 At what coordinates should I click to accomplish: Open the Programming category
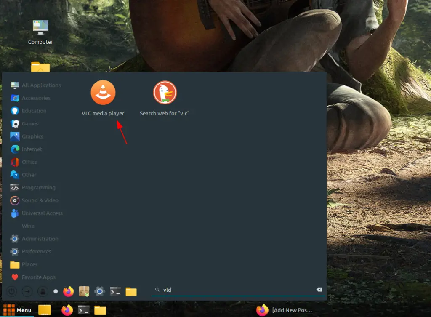point(33,187)
